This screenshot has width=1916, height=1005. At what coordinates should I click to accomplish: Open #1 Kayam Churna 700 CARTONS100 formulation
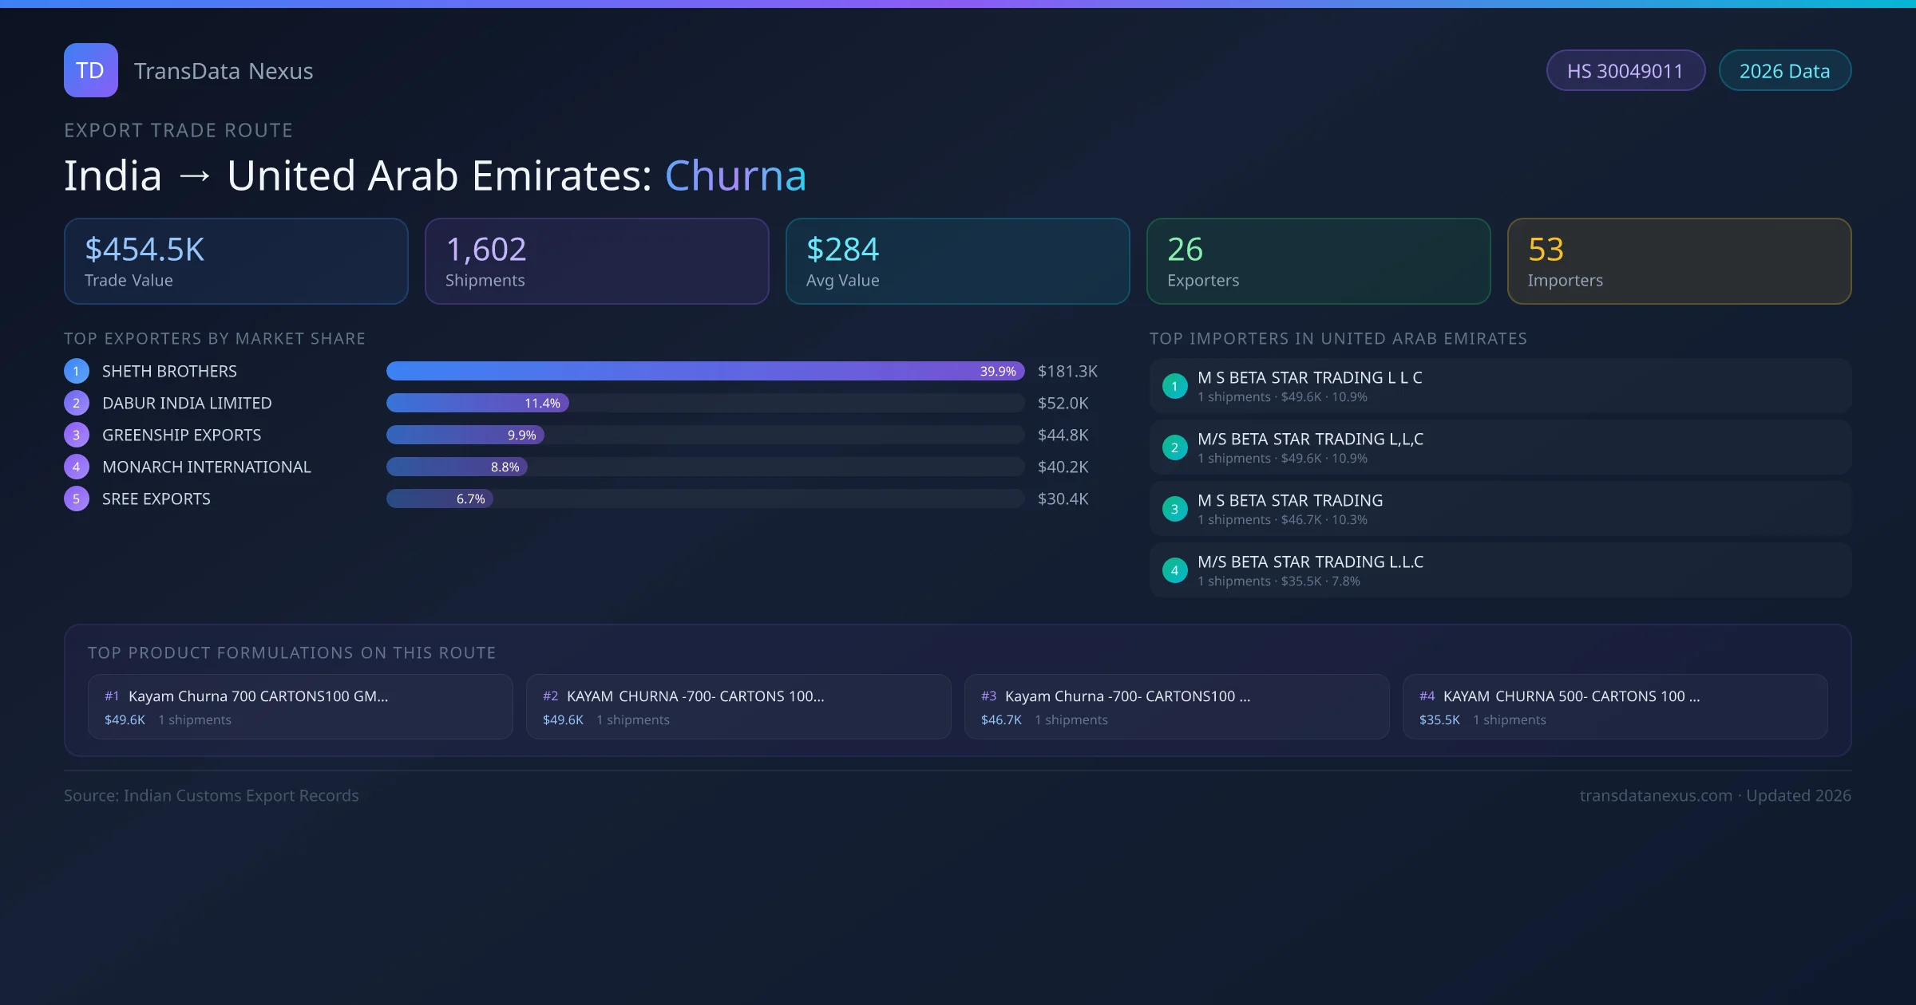(300, 707)
